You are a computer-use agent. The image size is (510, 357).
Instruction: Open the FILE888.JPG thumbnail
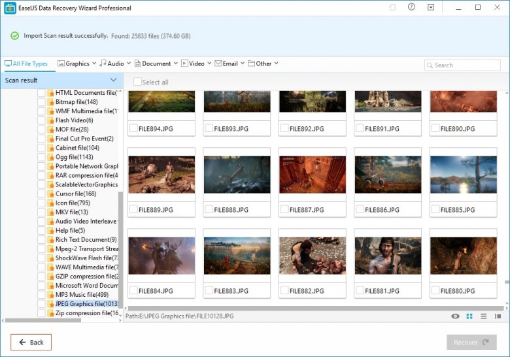coord(237,175)
